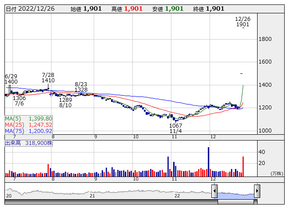Click year 21 in the navigator timeline
This screenshot has height=209, width=290.
point(92,196)
